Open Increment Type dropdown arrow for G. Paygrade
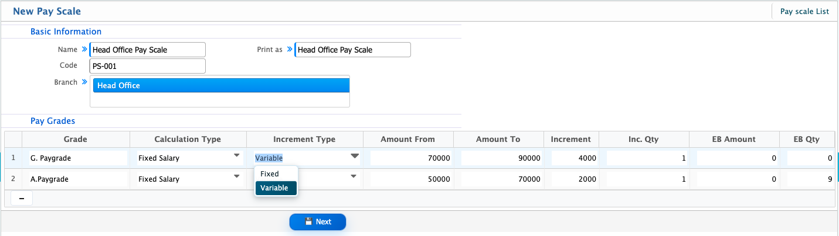 pyautogui.click(x=355, y=156)
